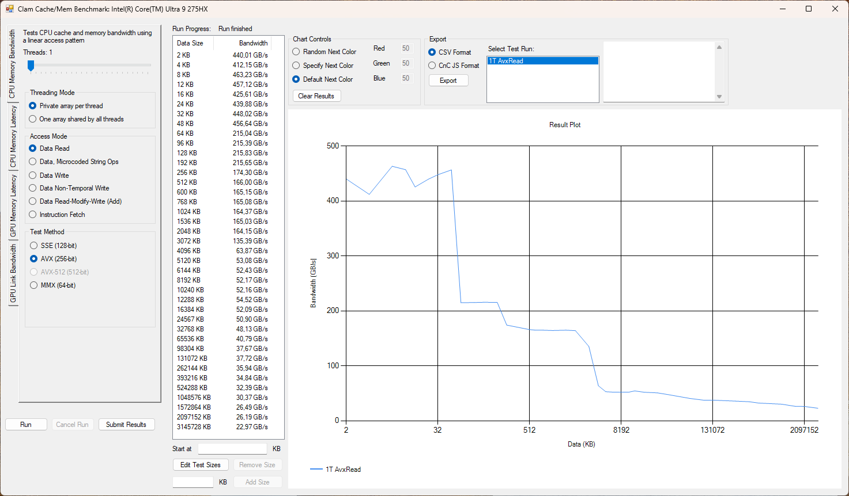Click the Export button
Viewport: 849px width, 496px height.
(448, 81)
